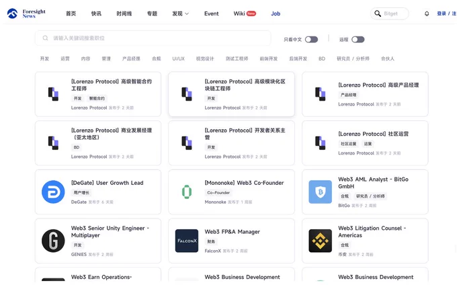
Task: Open the 时间线 nav item
Action: 124,13
